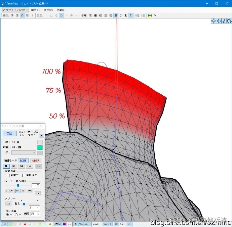Click the up arrow button beside parent bone

click(39, 142)
